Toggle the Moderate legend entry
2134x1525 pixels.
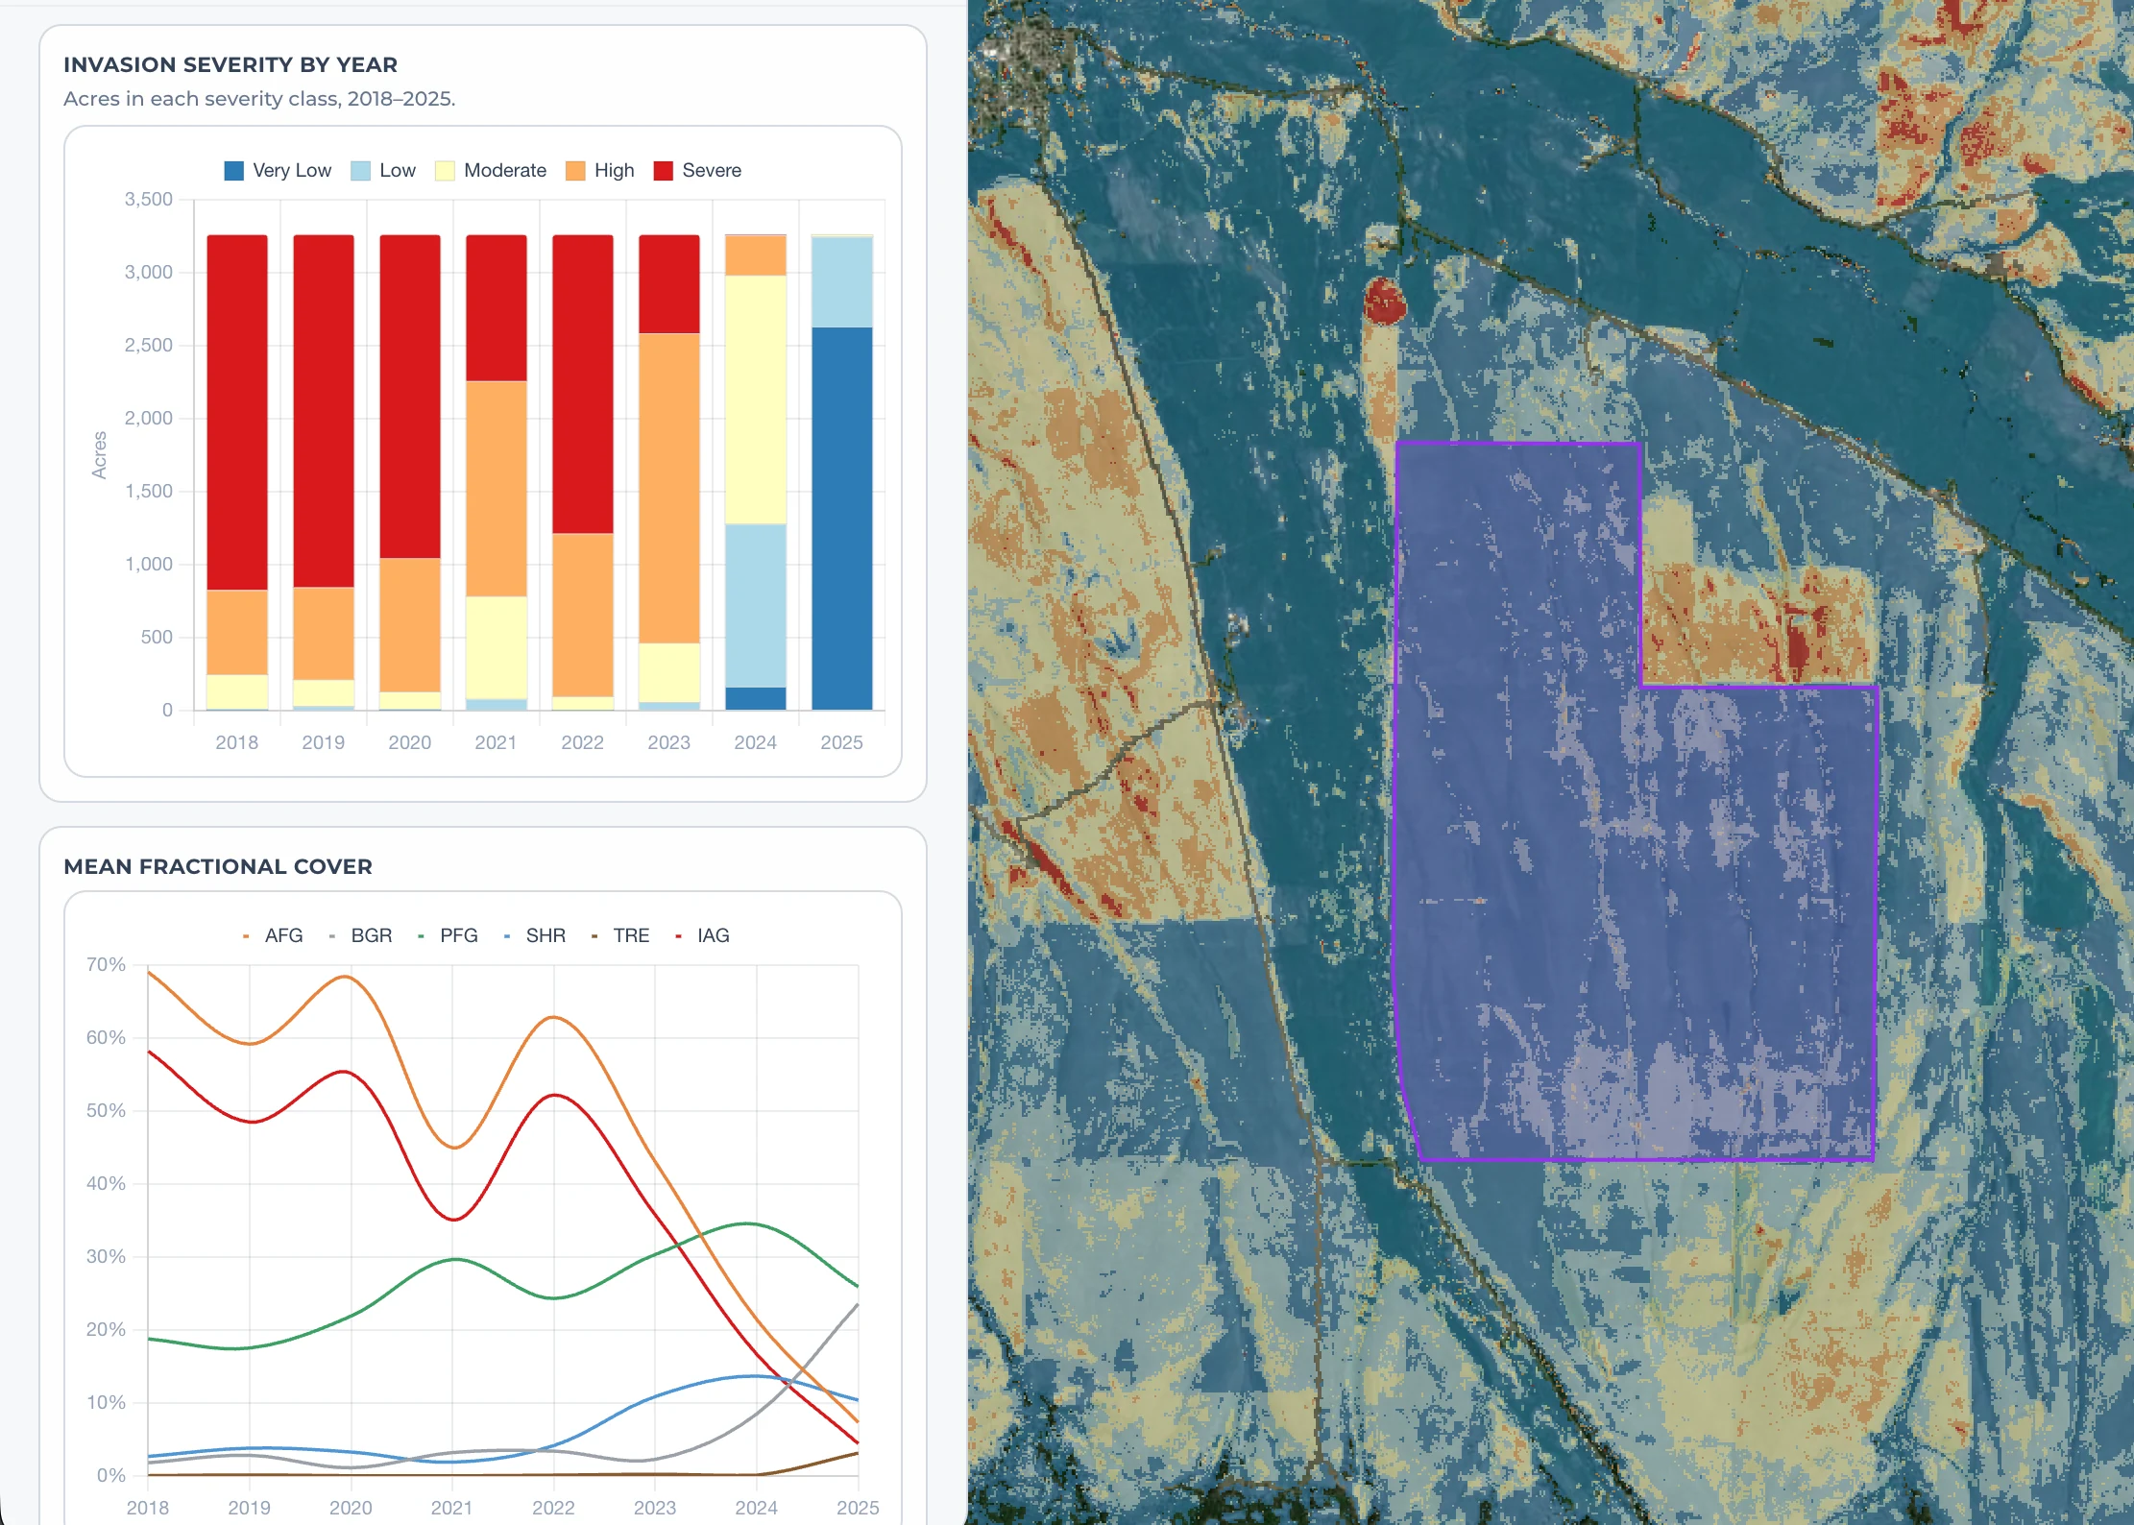pos(491,171)
